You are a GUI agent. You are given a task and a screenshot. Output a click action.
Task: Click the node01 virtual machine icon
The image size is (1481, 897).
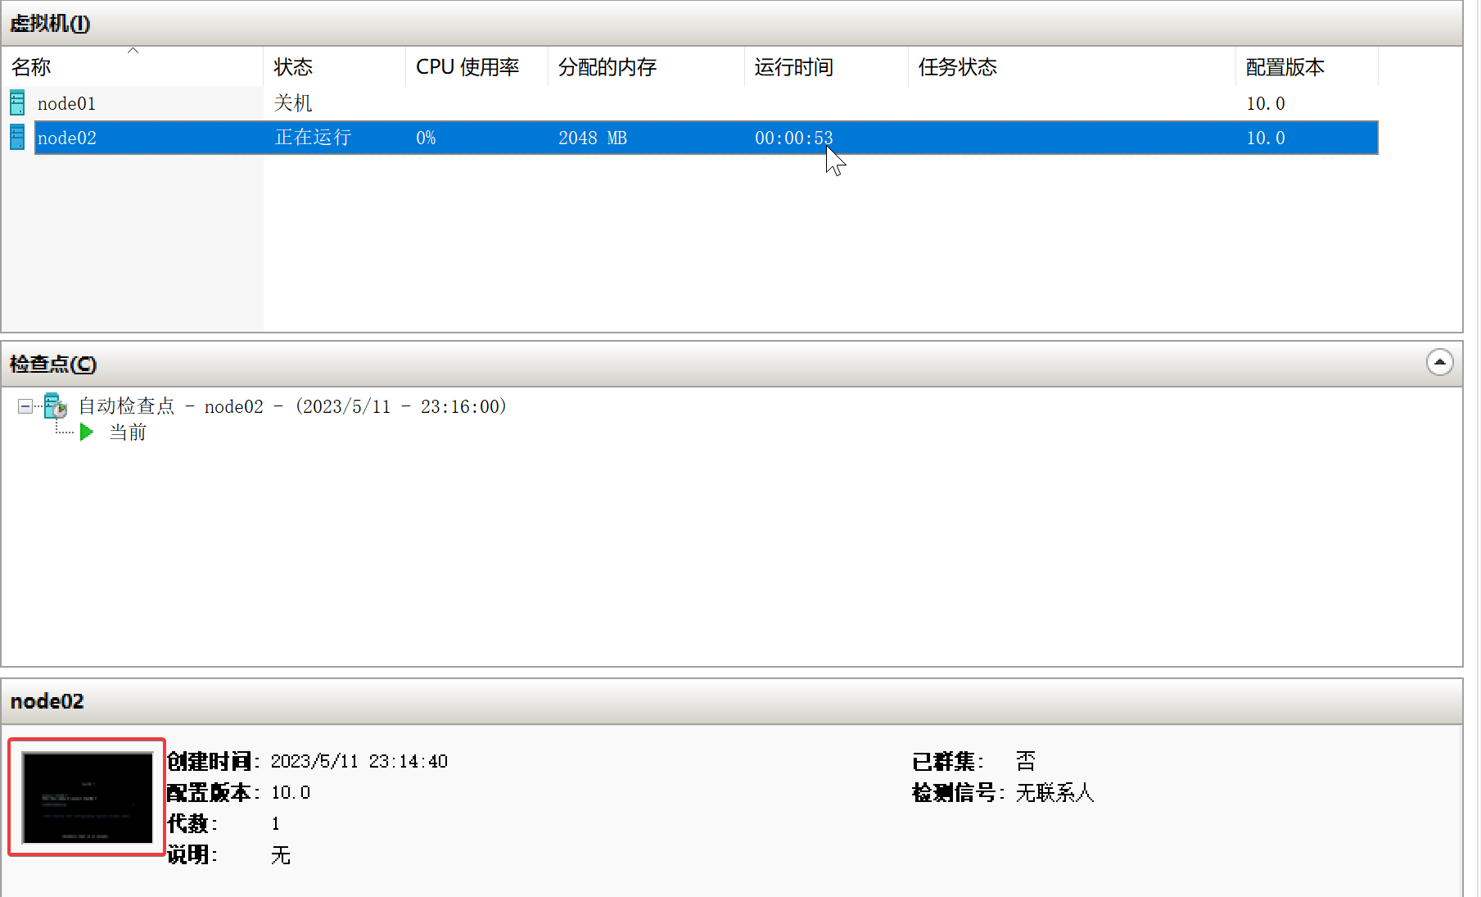coord(16,102)
